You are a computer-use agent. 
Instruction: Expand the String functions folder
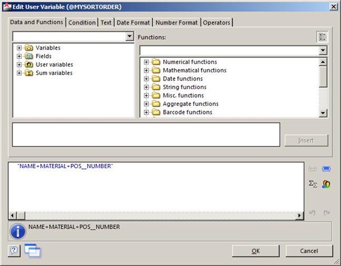pyautogui.click(x=146, y=87)
